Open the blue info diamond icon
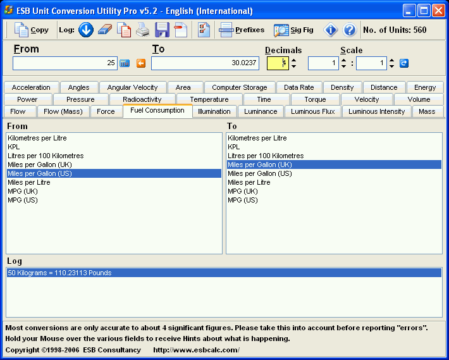The width and height of the screenshot is (449, 360). (x=331, y=30)
